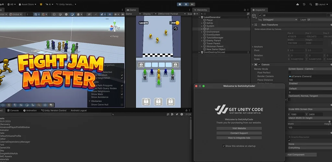
Task: Select the Inspector tab
Action: [259, 10]
